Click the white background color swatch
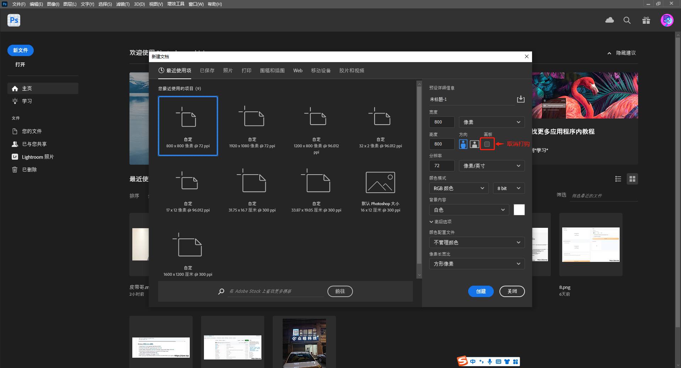The width and height of the screenshot is (681, 368). tap(519, 210)
